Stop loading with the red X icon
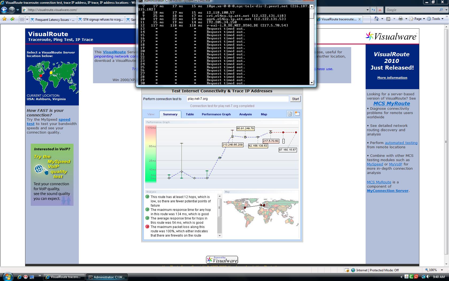 380,10
